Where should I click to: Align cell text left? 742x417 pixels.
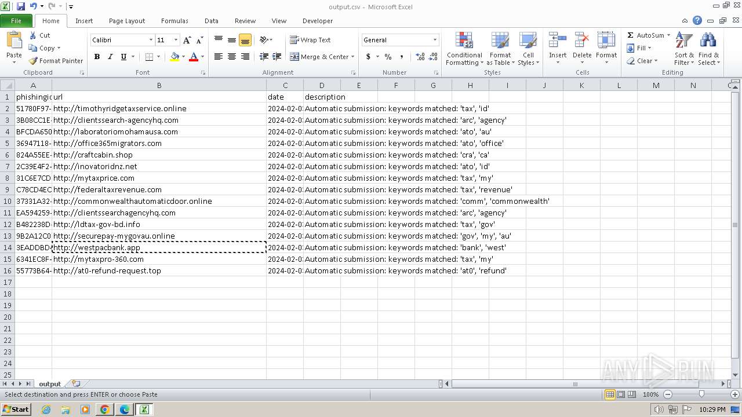click(x=219, y=57)
